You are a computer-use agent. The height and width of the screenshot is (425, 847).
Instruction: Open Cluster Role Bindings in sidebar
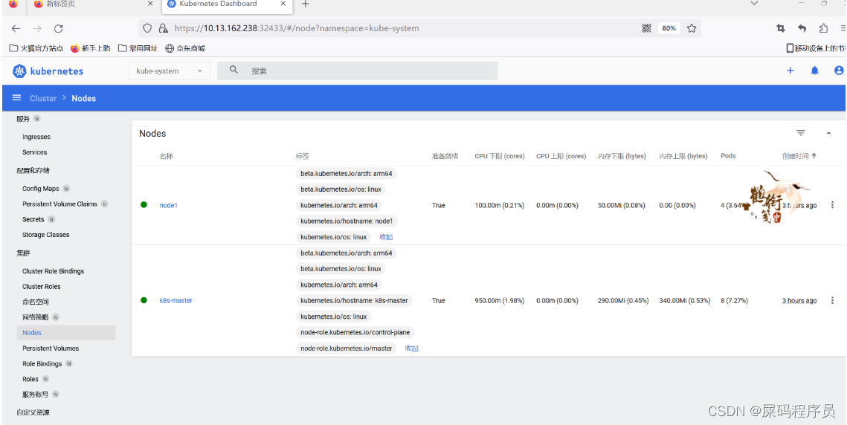(53, 271)
